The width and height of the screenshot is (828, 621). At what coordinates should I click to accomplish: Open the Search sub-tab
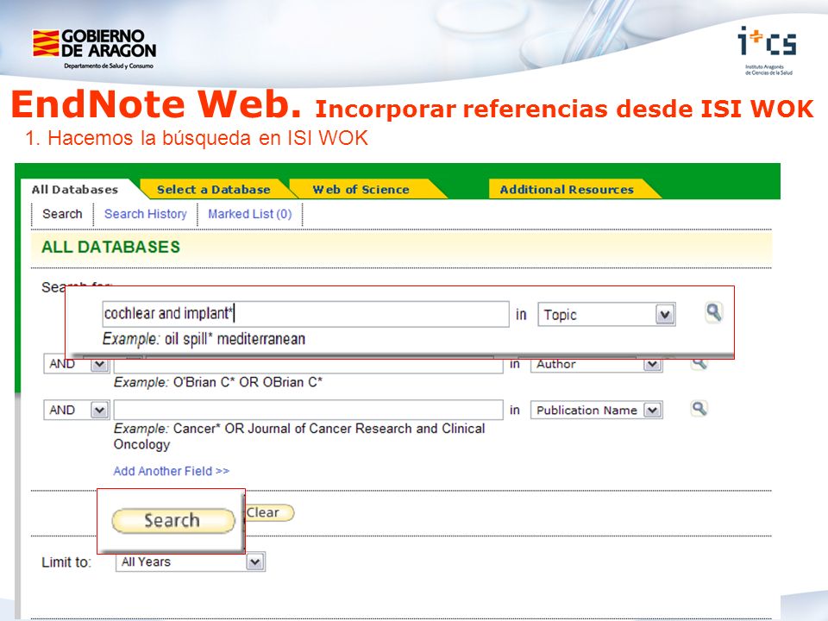click(62, 214)
